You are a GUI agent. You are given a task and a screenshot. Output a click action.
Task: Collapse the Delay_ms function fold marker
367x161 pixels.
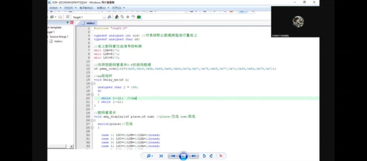(x=91, y=84)
